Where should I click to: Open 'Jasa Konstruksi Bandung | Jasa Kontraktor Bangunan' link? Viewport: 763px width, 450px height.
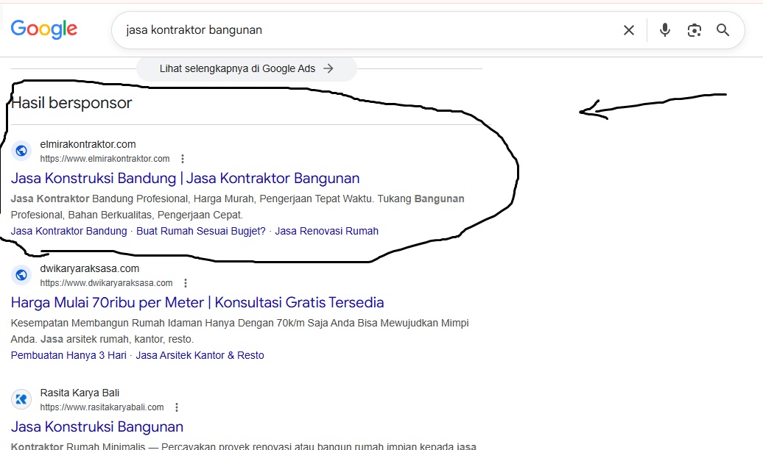(185, 179)
